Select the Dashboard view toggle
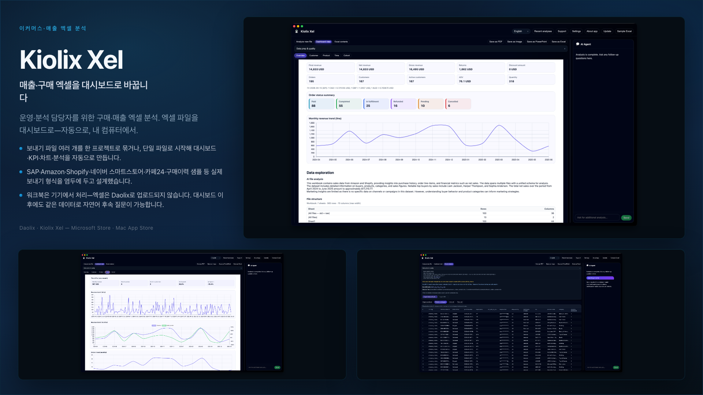The width and height of the screenshot is (703, 395). tap(323, 42)
